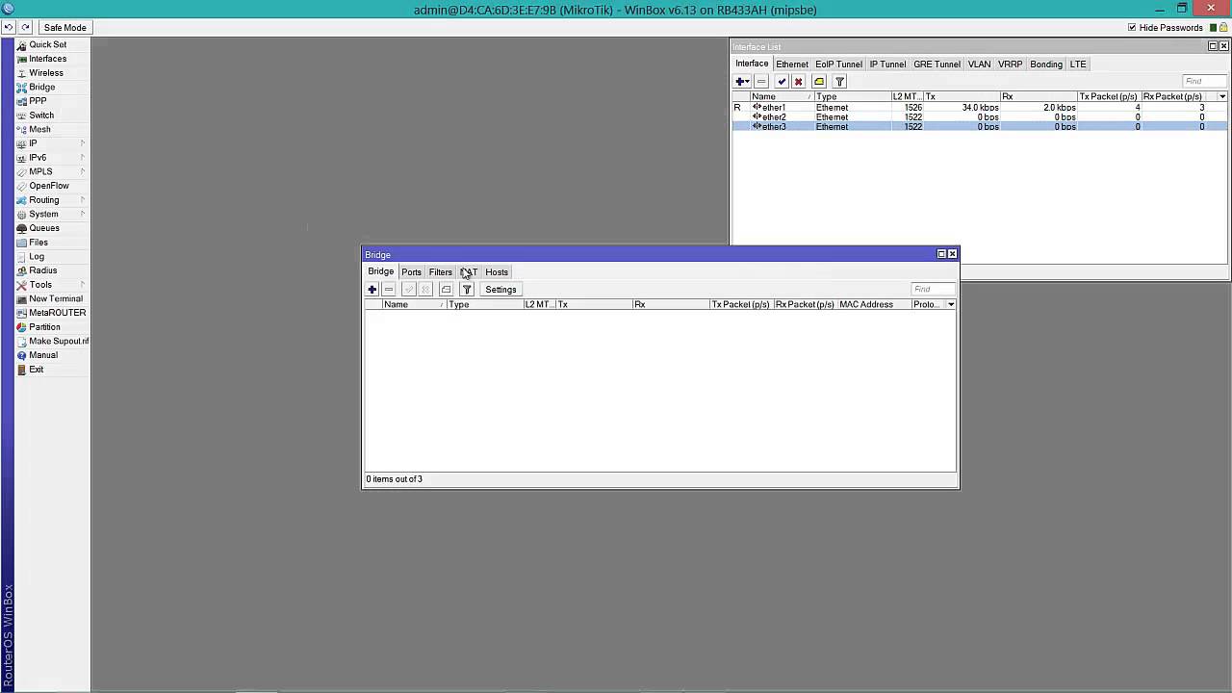
Task: Switch to the Ports tab in Bridge window
Action: pos(411,272)
